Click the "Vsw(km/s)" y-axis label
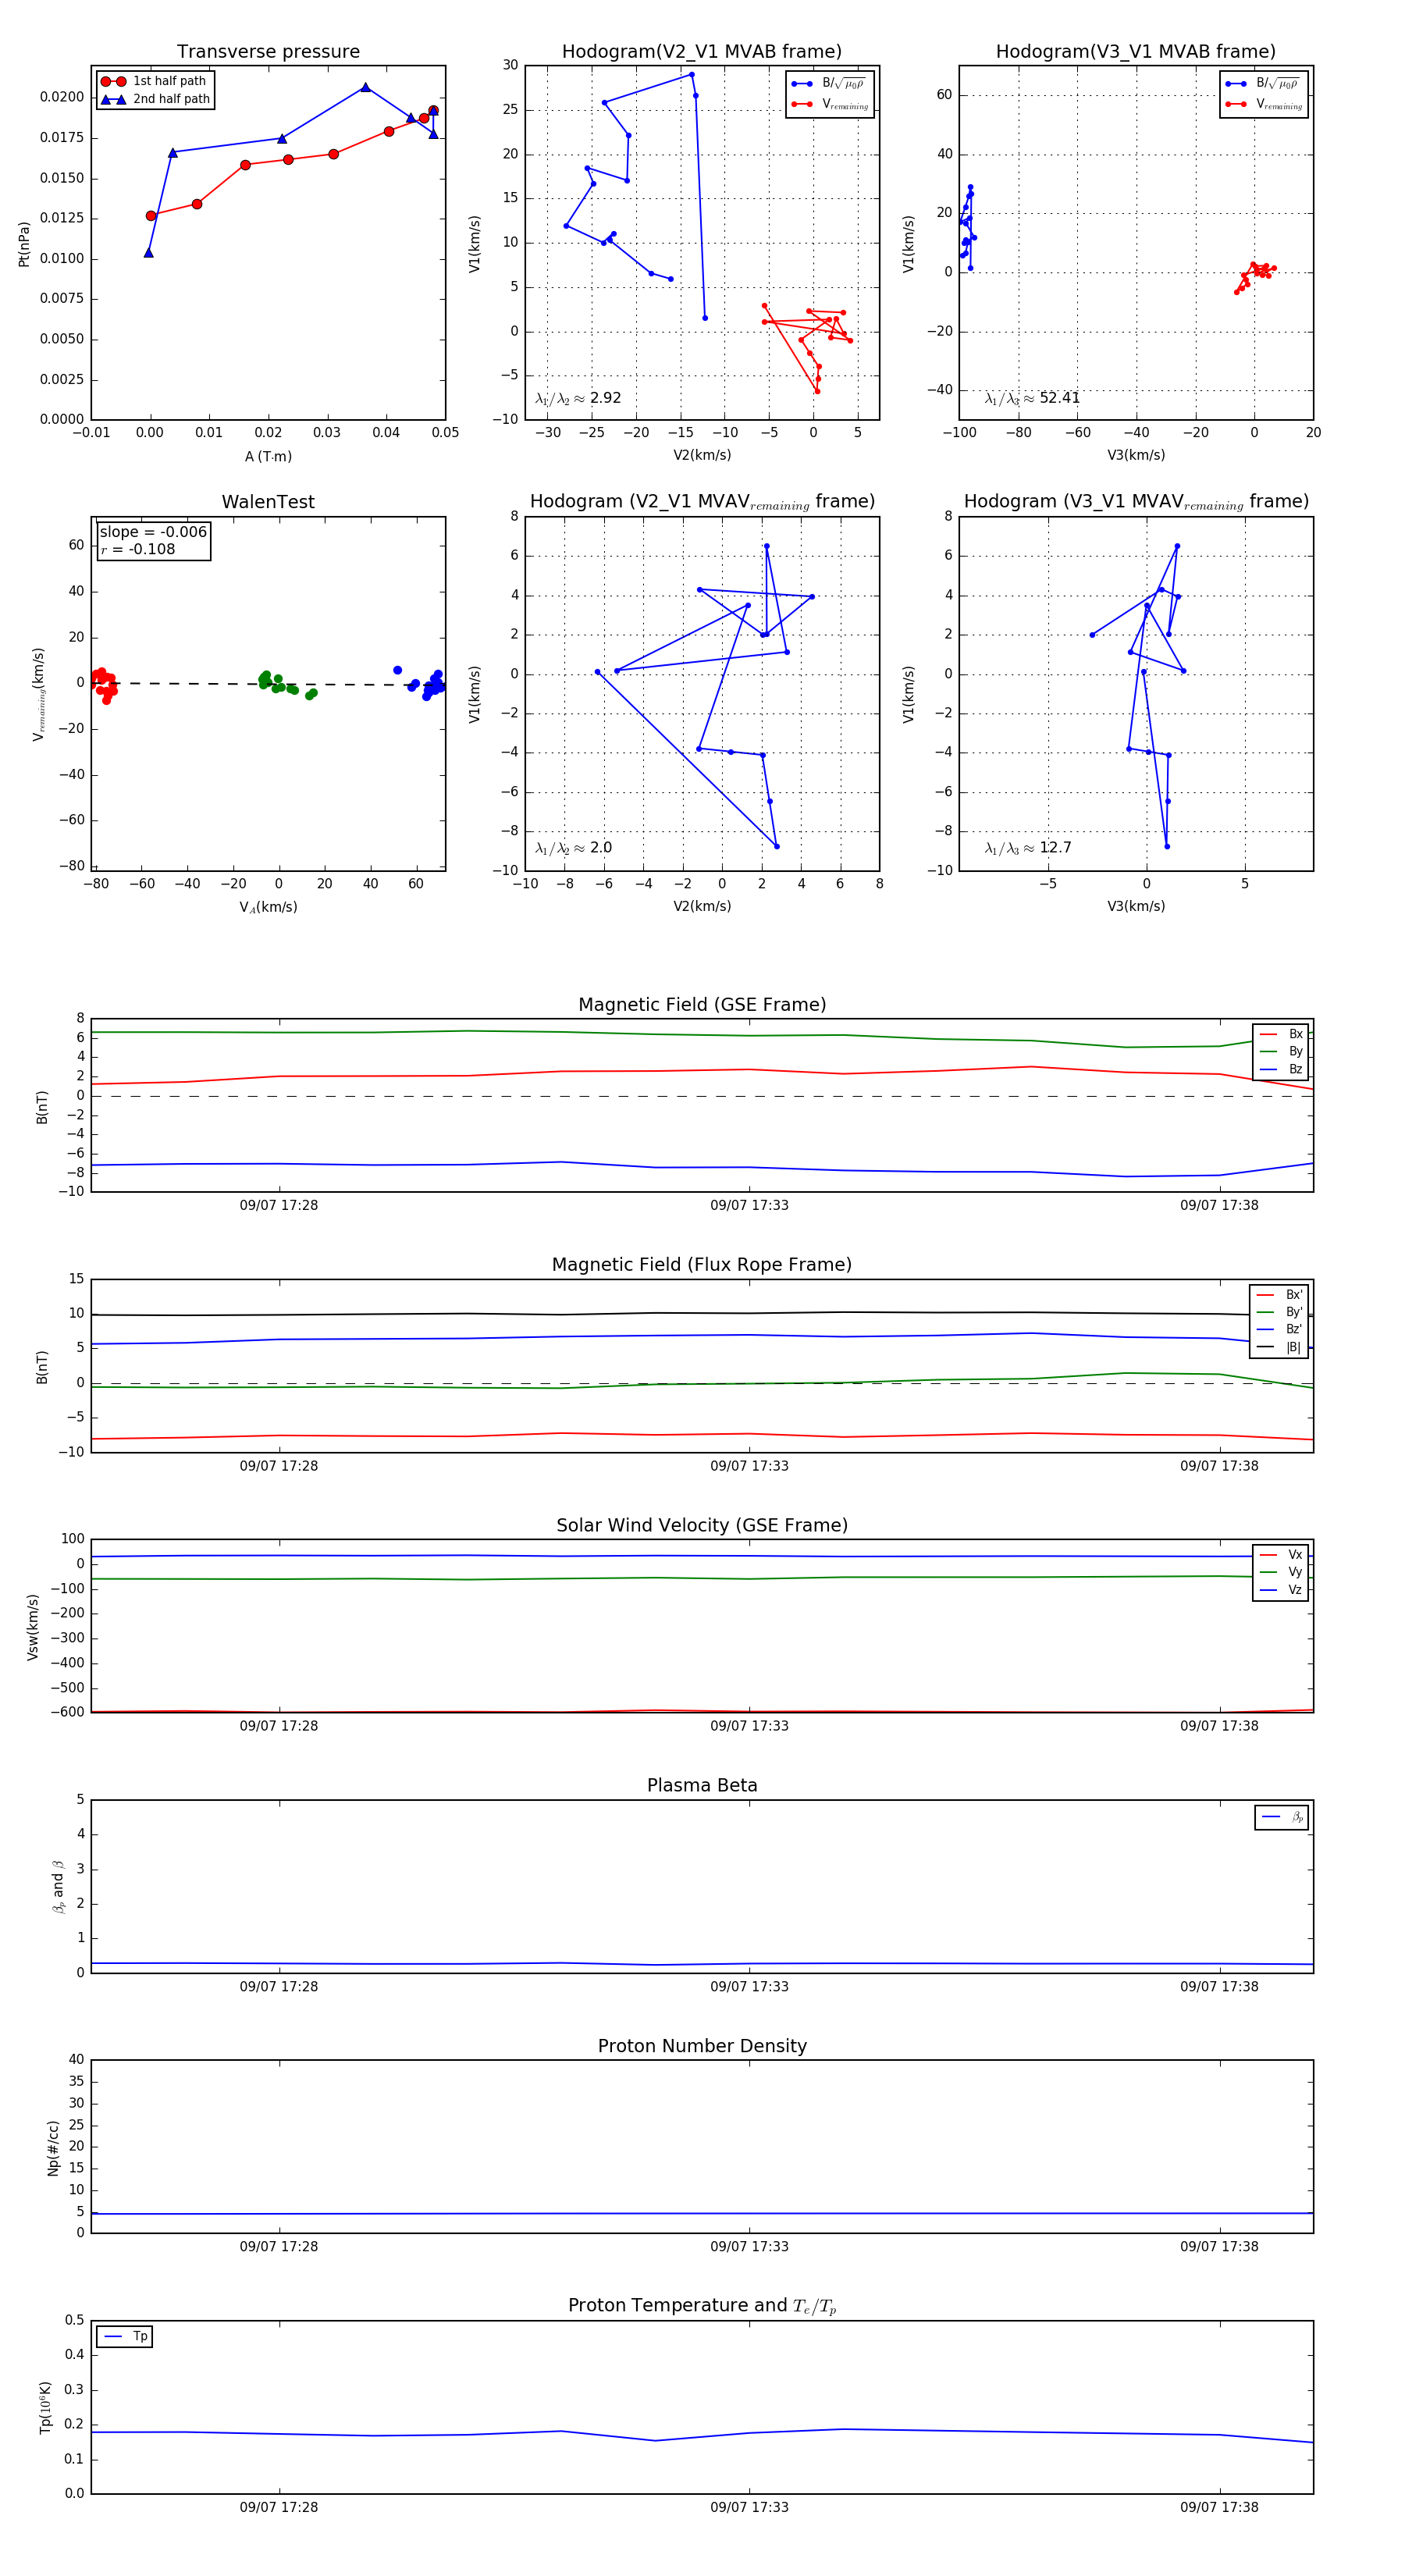Screen dimensions: 1405x2576 [33, 1627]
